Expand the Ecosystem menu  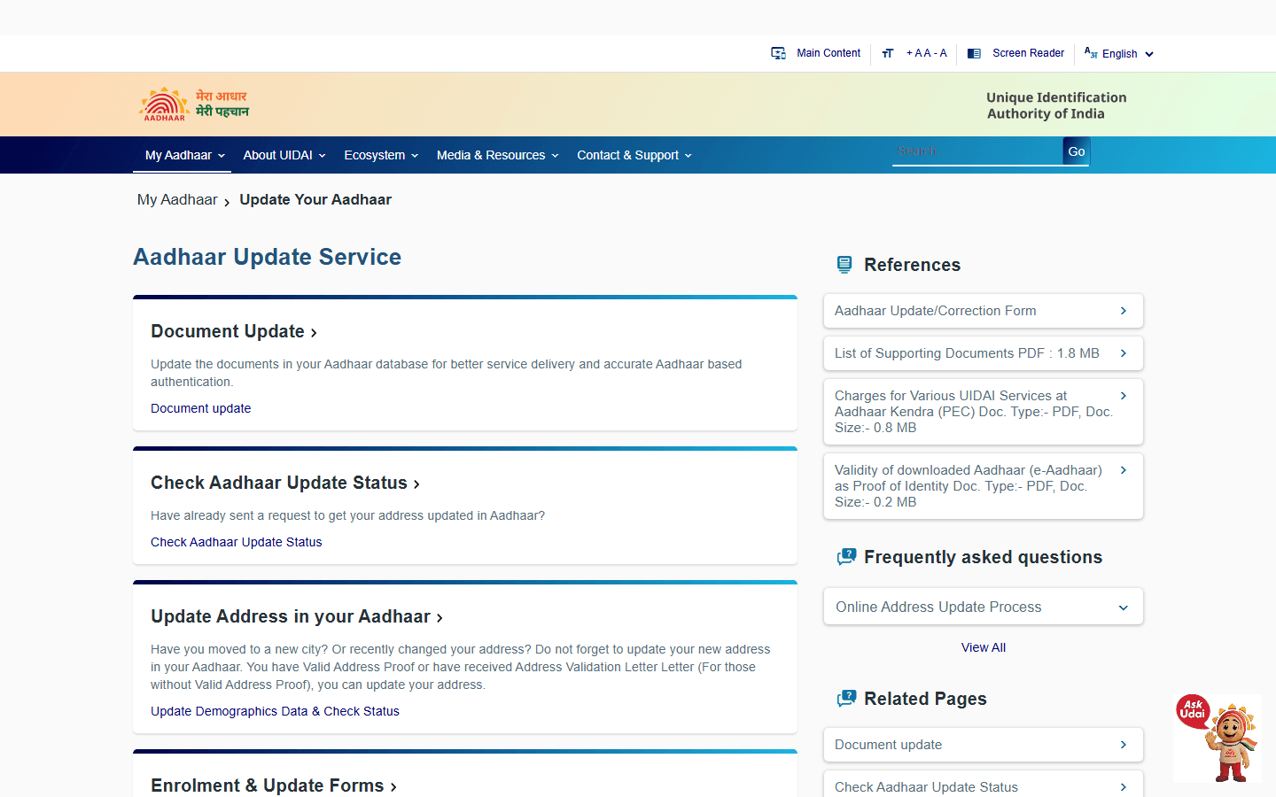coord(381,155)
